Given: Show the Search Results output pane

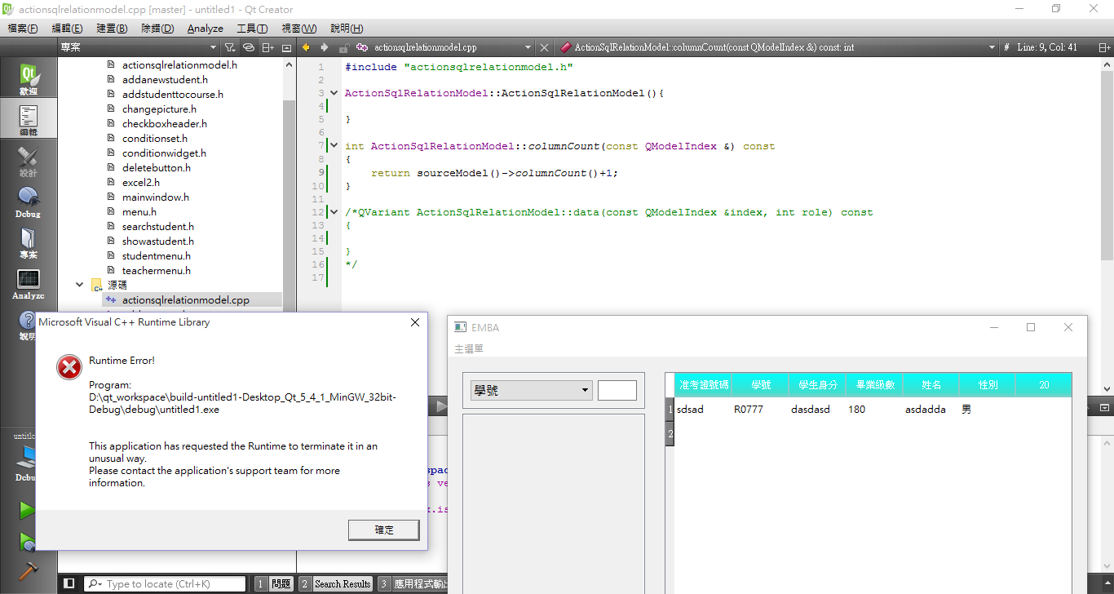Looking at the screenshot, I should pos(335,583).
